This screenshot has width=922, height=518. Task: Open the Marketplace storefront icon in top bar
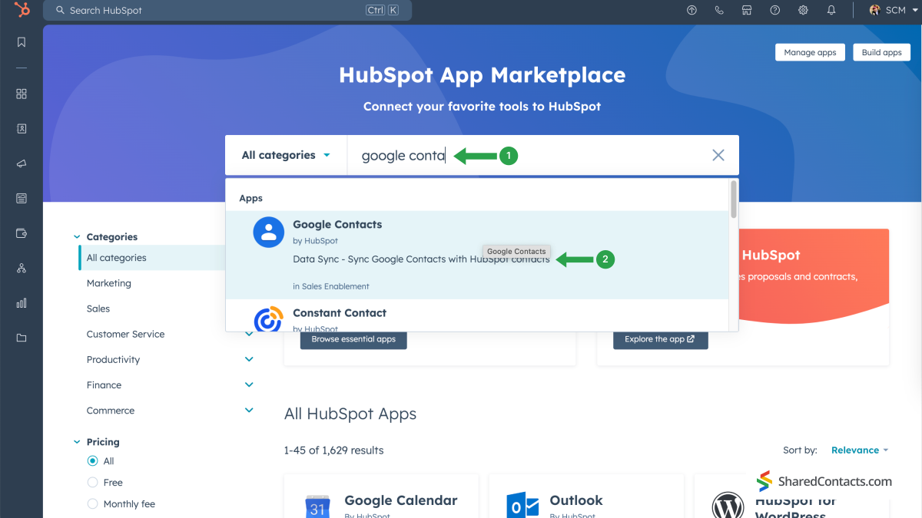747,10
